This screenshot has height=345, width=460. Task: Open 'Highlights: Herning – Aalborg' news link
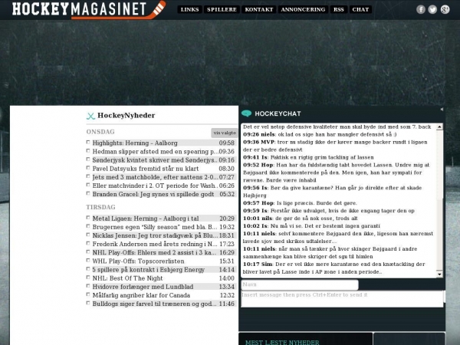135,143
